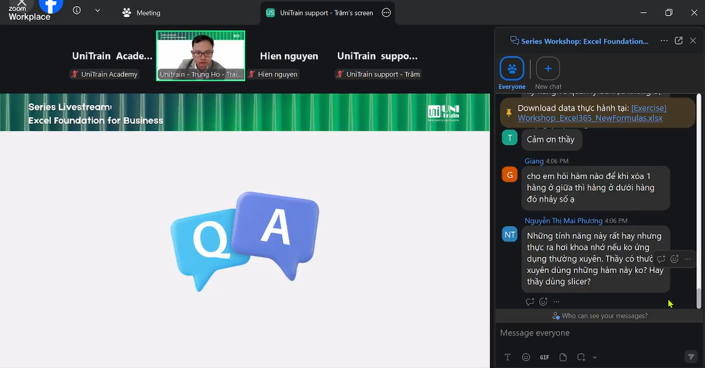Select the Everyone chat channel
The width and height of the screenshot is (705, 368).
click(512, 73)
